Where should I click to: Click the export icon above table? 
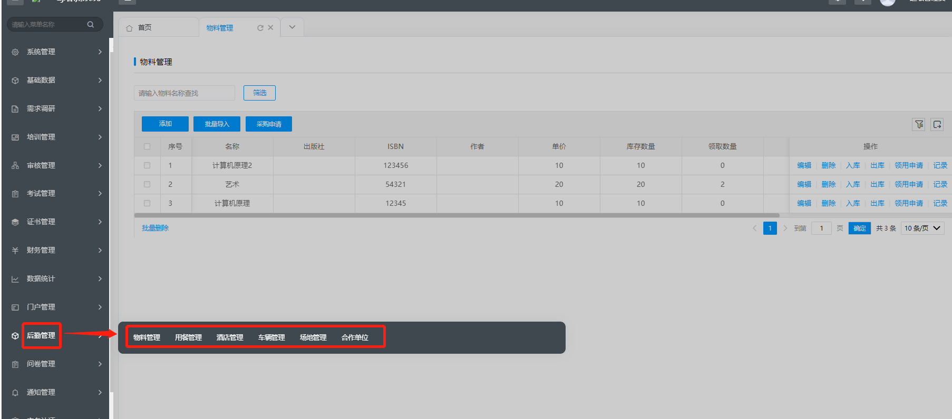[937, 124]
